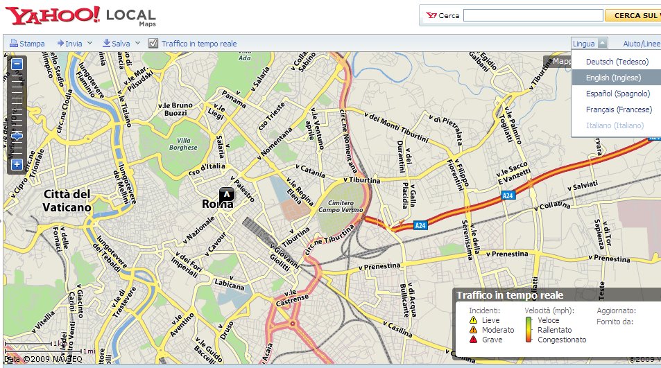This screenshot has width=661, height=368.
Task: Open the Aiuto/Linee link
Action: [642, 44]
